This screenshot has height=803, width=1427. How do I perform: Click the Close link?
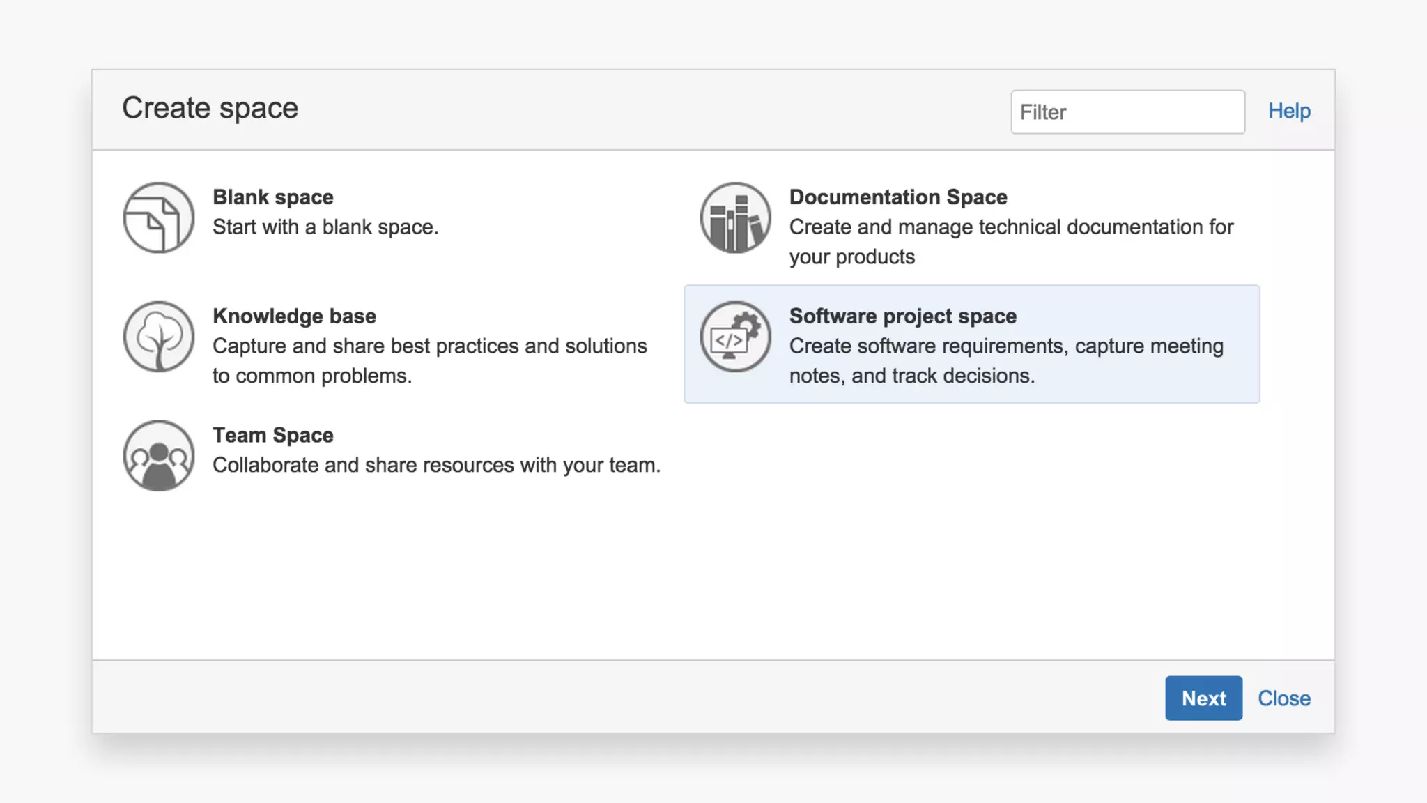[x=1283, y=698]
